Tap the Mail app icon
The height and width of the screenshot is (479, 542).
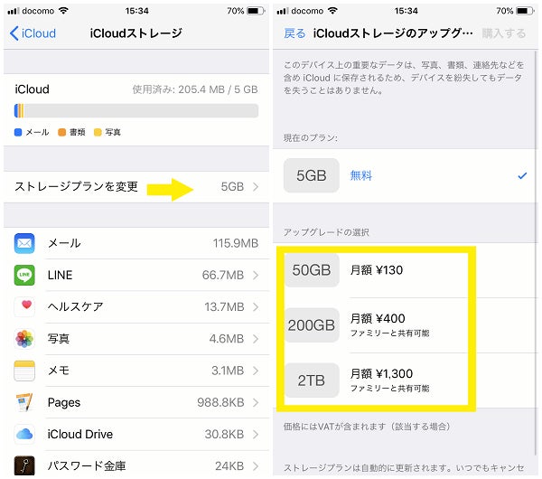(24, 243)
